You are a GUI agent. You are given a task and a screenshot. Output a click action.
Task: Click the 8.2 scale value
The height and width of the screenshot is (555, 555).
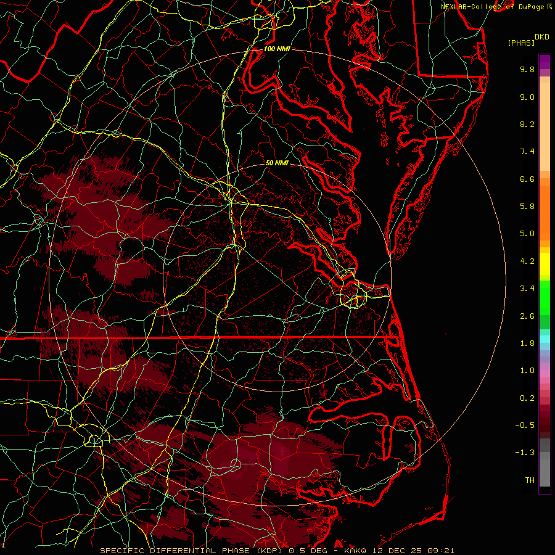527,124
